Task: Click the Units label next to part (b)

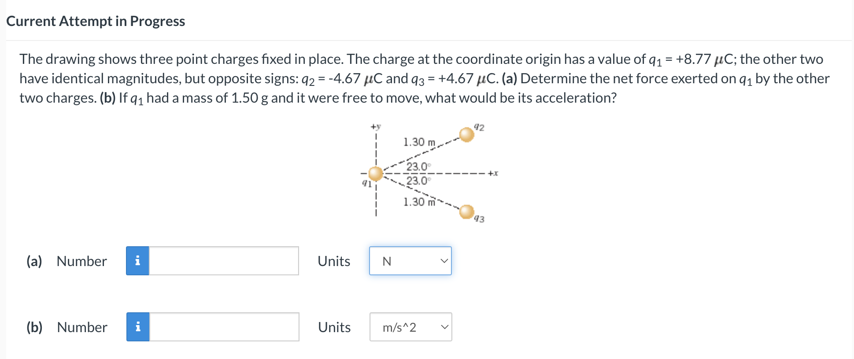Action: [333, 327]
